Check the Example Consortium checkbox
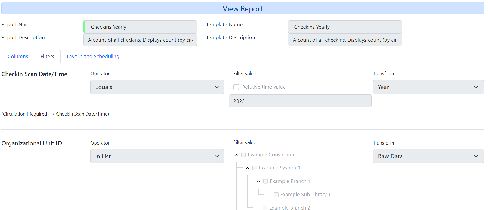488x210 pixels. 244,155
